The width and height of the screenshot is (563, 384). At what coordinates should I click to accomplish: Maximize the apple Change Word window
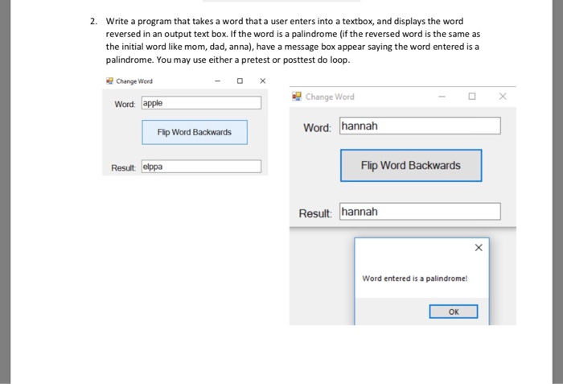click(240, 81)
